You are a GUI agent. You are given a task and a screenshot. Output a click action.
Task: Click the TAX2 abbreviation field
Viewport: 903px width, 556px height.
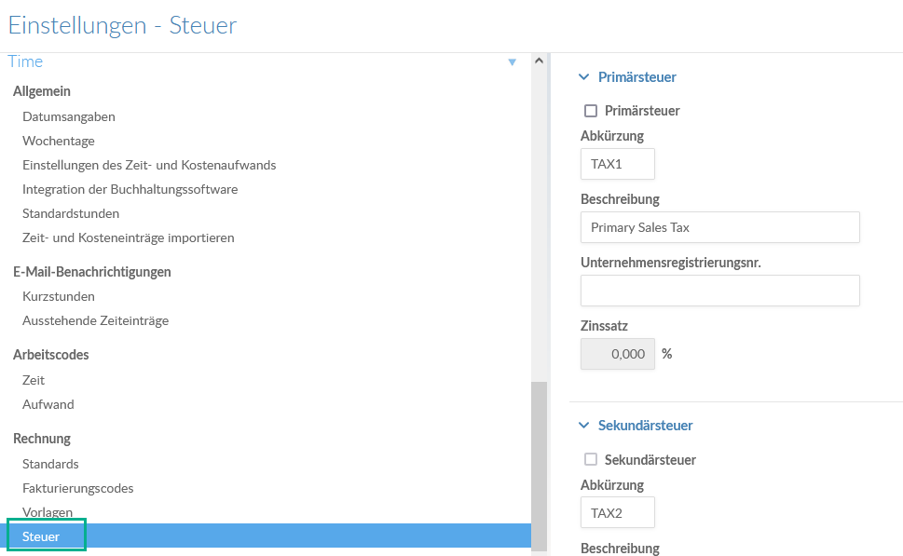[617, 513]
